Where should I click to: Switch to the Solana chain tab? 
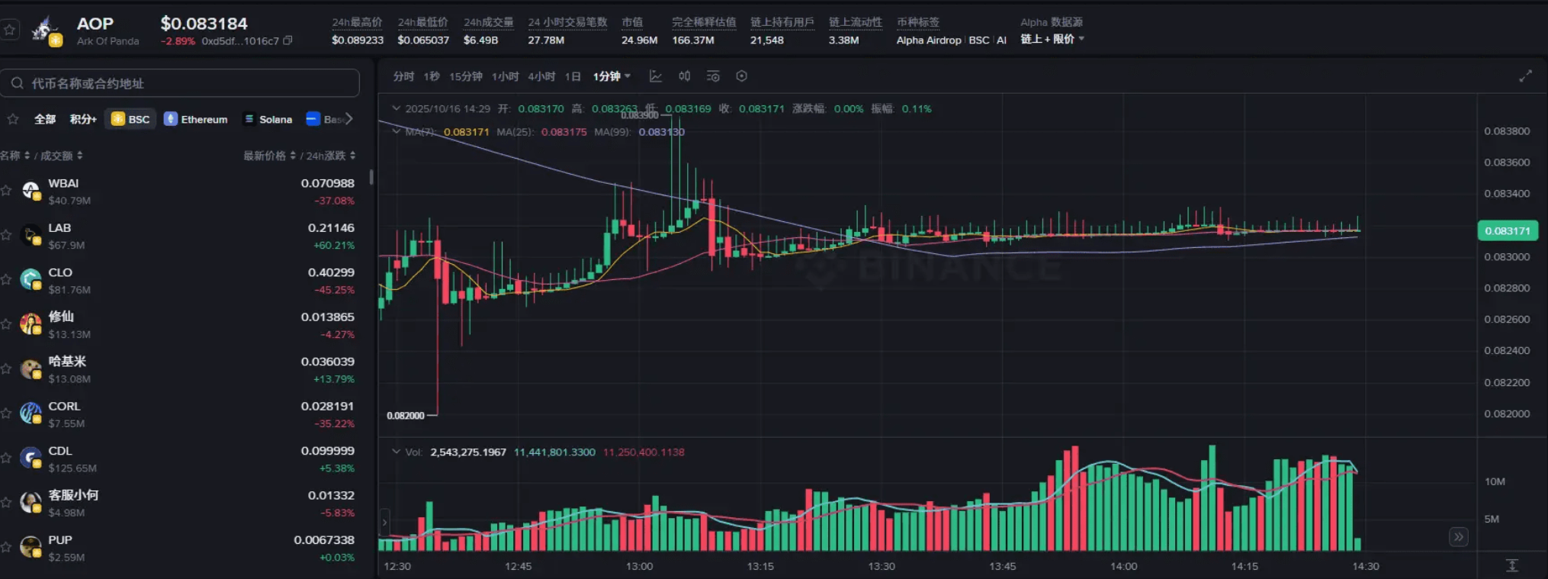268,119
